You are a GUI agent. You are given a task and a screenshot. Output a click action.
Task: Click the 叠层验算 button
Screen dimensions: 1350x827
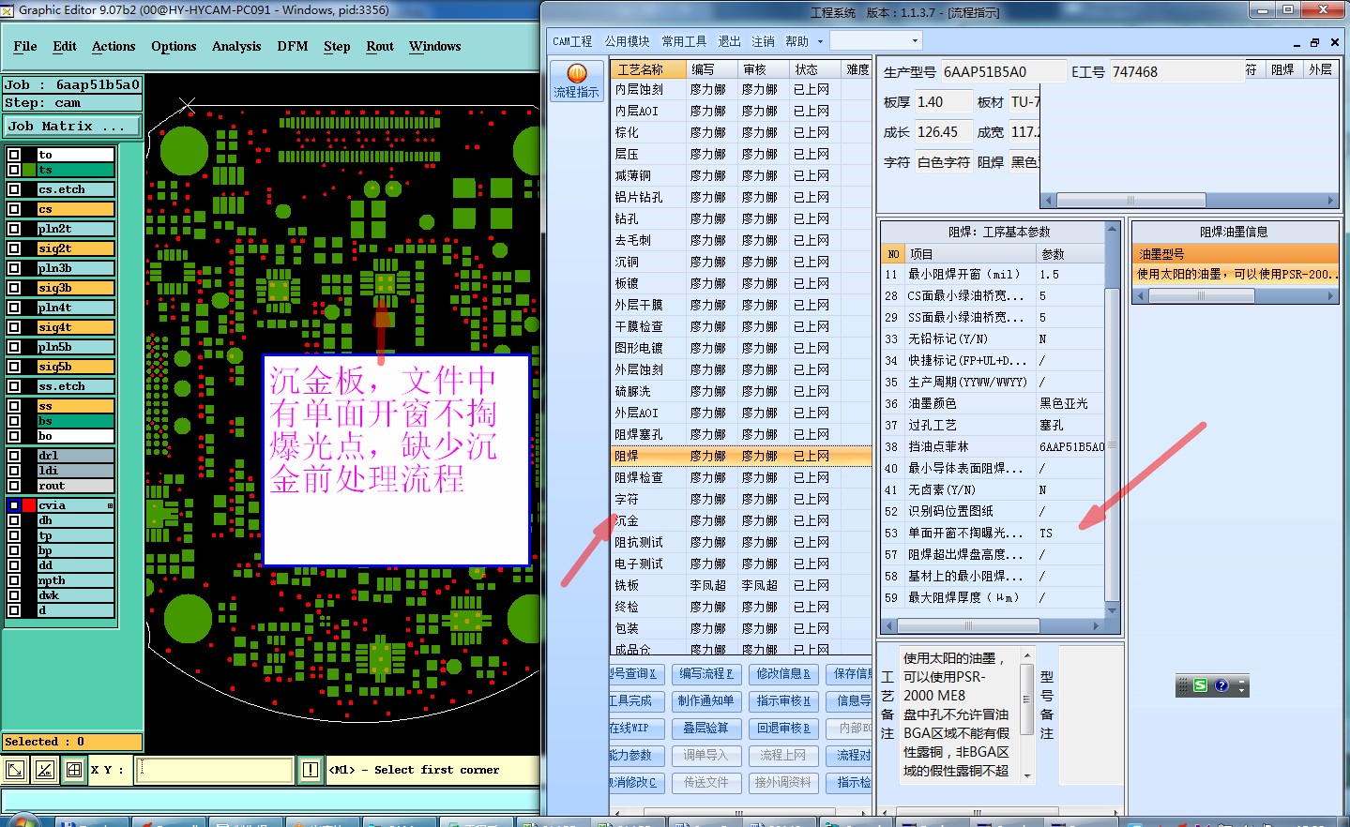click(x=706, y=729)
